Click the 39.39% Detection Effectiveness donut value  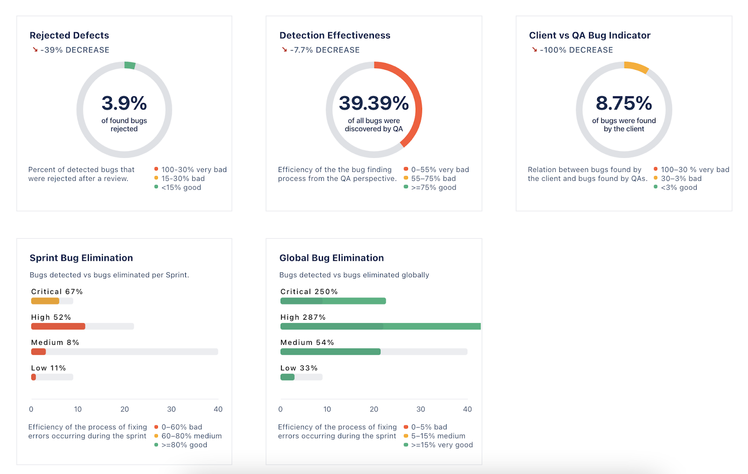(374, 104)
